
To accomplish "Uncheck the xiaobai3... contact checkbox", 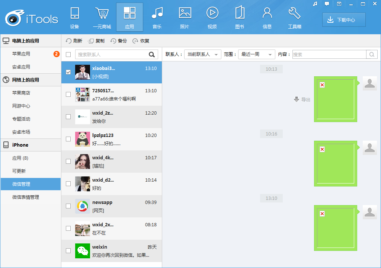I will pyautogui.click(x=68, y=72).
